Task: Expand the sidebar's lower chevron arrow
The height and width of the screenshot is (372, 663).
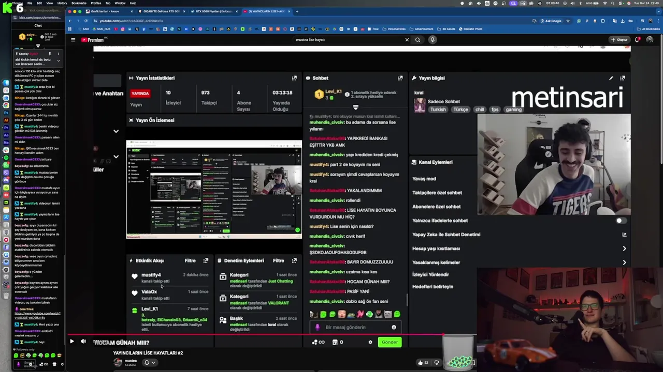Action: coord(116,157)
